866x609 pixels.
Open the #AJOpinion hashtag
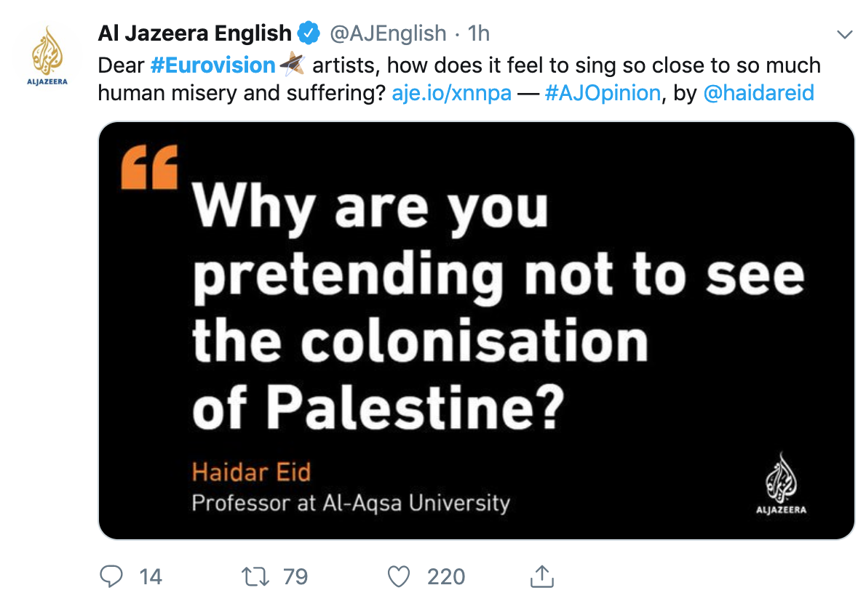(601, 93)
